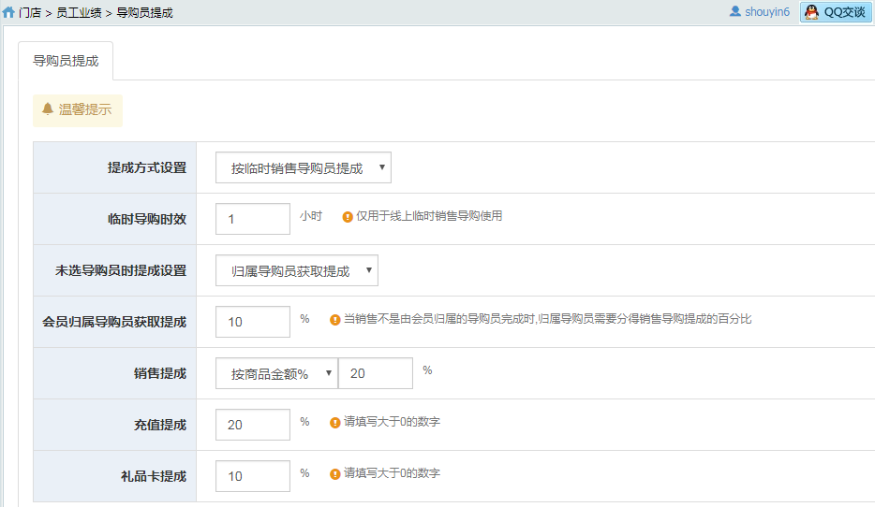875x507 pixels.
Task: Click the bell icon in 温馨提示
Action: pyautogui.click(x=48, y=109)
